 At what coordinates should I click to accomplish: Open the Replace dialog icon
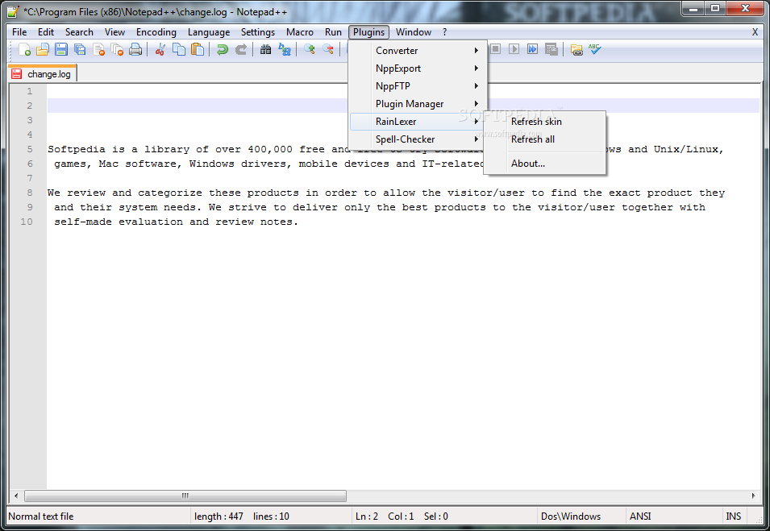(x=285, y=50)
